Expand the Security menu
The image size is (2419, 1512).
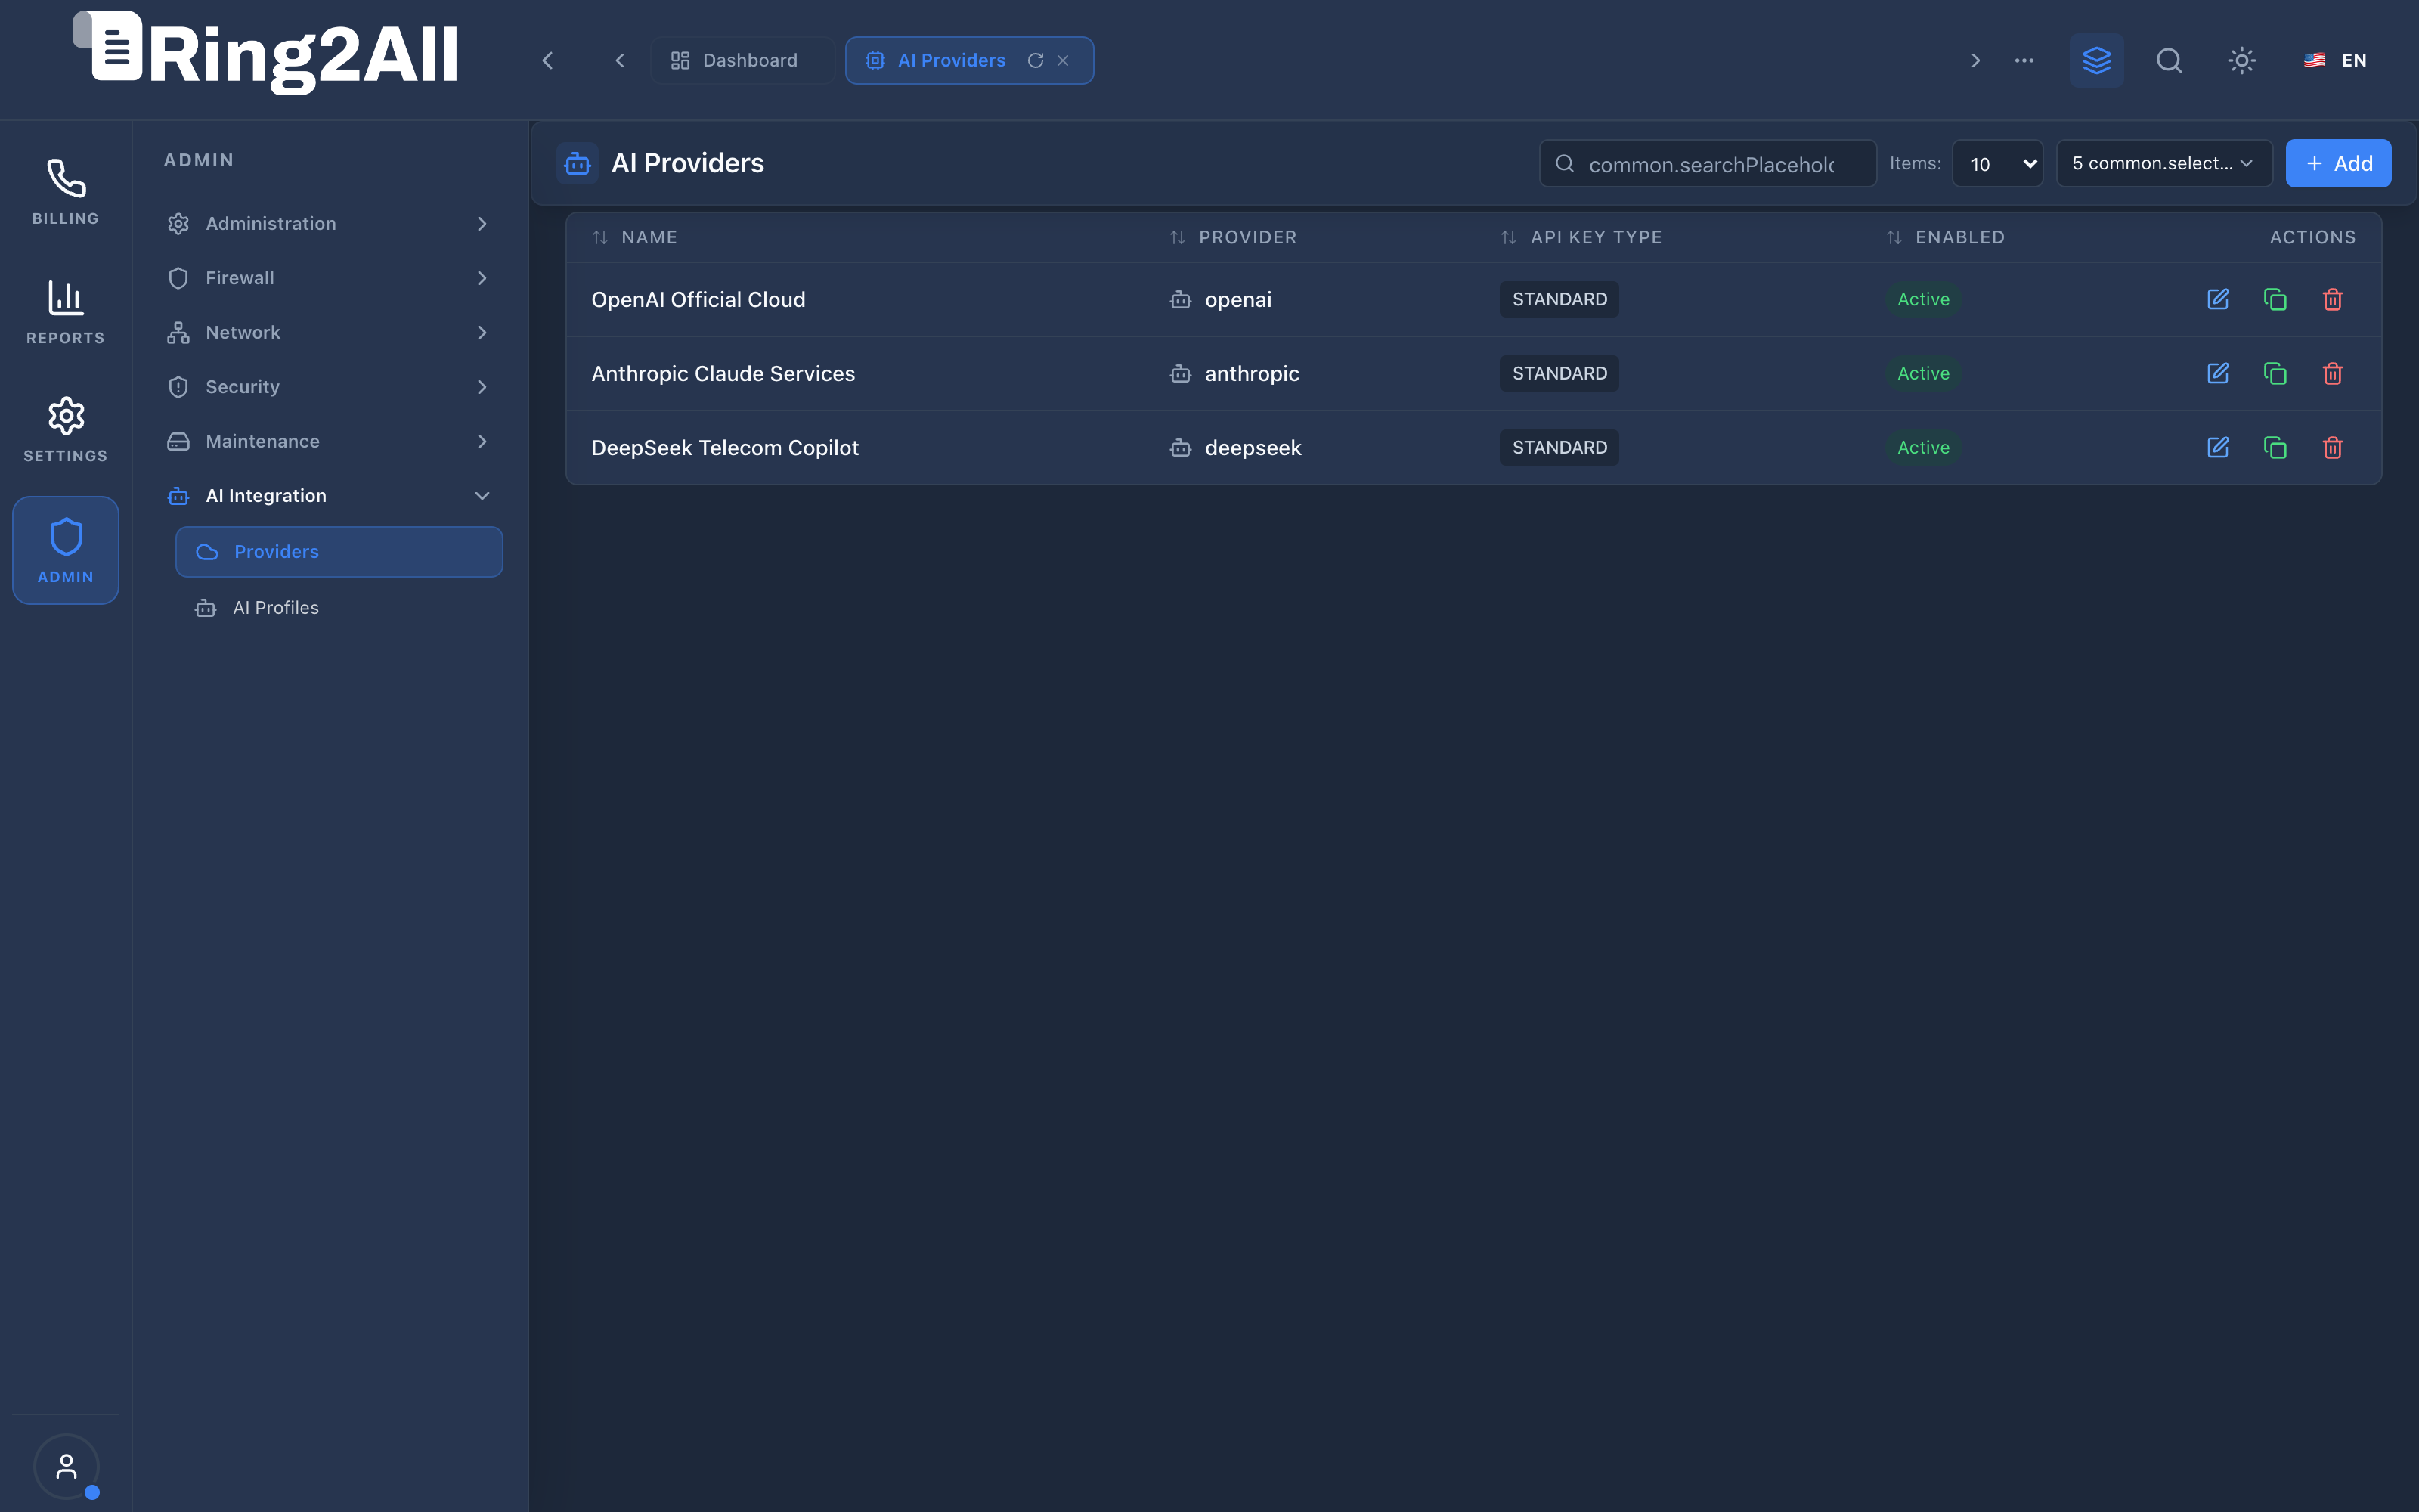pos(330,387)
